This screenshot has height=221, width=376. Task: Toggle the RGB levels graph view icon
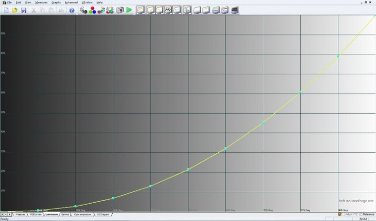(x=159, y=10)
